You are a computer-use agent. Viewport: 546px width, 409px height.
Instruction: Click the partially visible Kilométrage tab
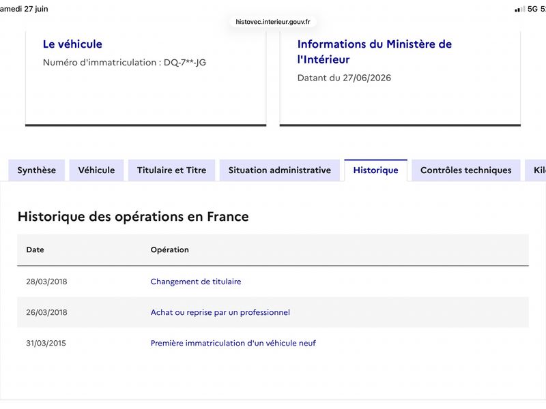[536, 170]
